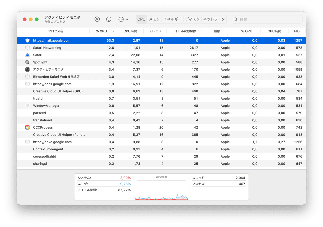This screenshot has width=323, height=227.
Task: Select the ContextStoreAgent process
Action: click(48, 149)
